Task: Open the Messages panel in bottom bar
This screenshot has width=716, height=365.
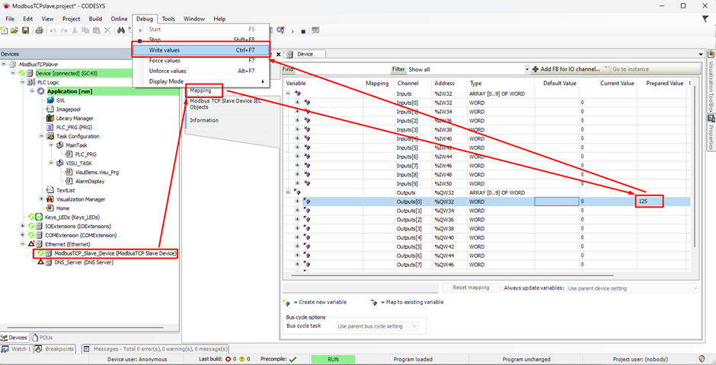Action: point(155,349)
